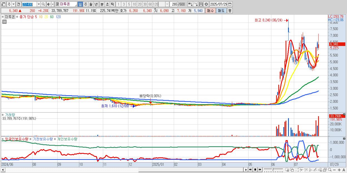Click the 최고 8,240 (06/24) label

pyautogui.click(x=268, y=20)
